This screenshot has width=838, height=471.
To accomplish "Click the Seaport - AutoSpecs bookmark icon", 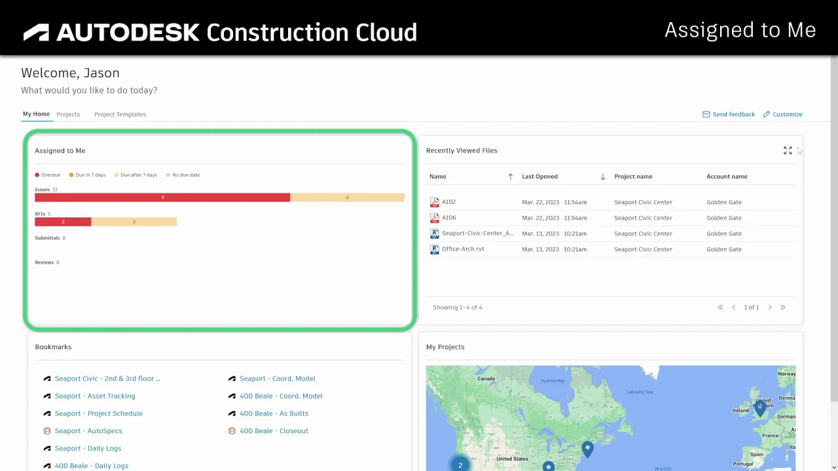I will click(x=47, y=431).
